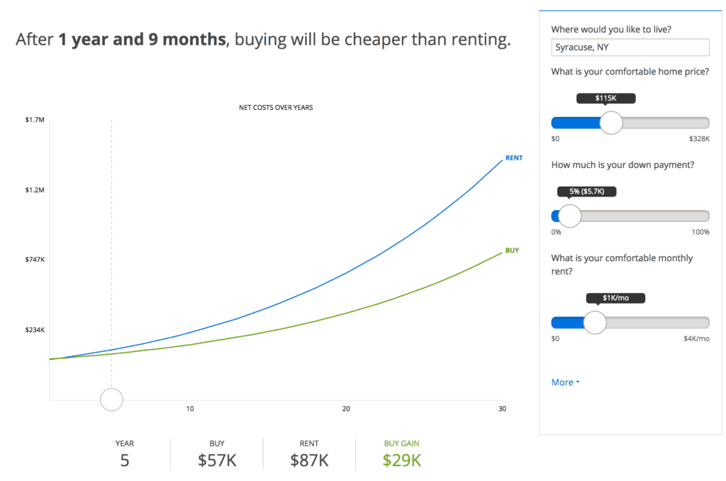Screen dimensions: 726x481
Task: Click the $328K maximum price label
Action: pyautogui.click(x=700, y=138)
